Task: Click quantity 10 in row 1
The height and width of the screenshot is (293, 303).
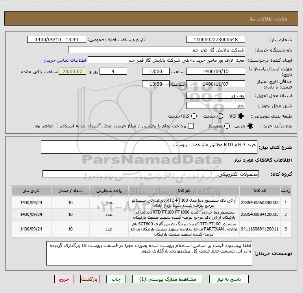Action: click(x=70, y=203)
